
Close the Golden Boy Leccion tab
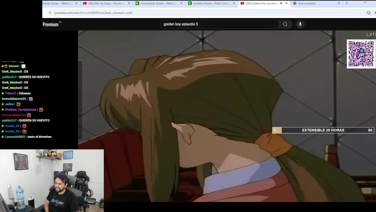[286, 3]
